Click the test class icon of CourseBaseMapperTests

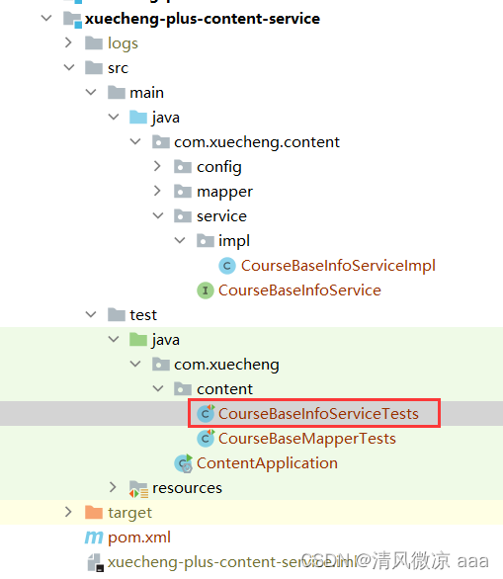pos(206,439)
